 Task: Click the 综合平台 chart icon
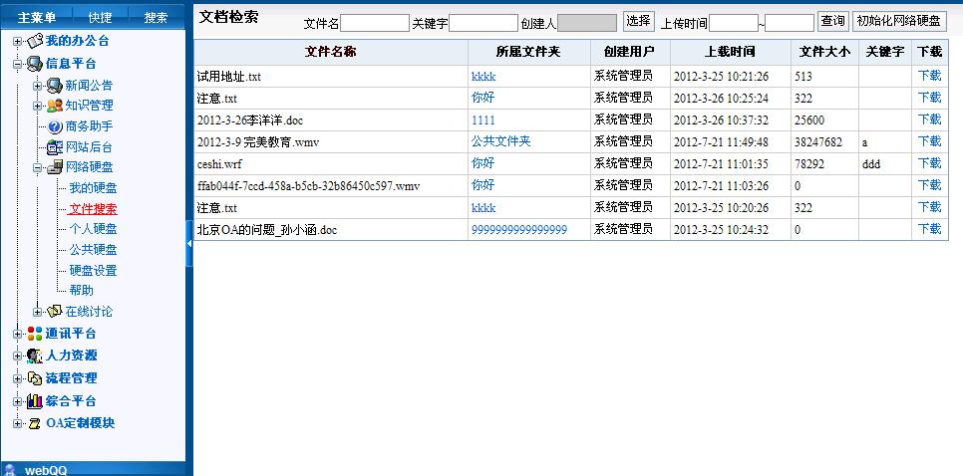point(35,401)
